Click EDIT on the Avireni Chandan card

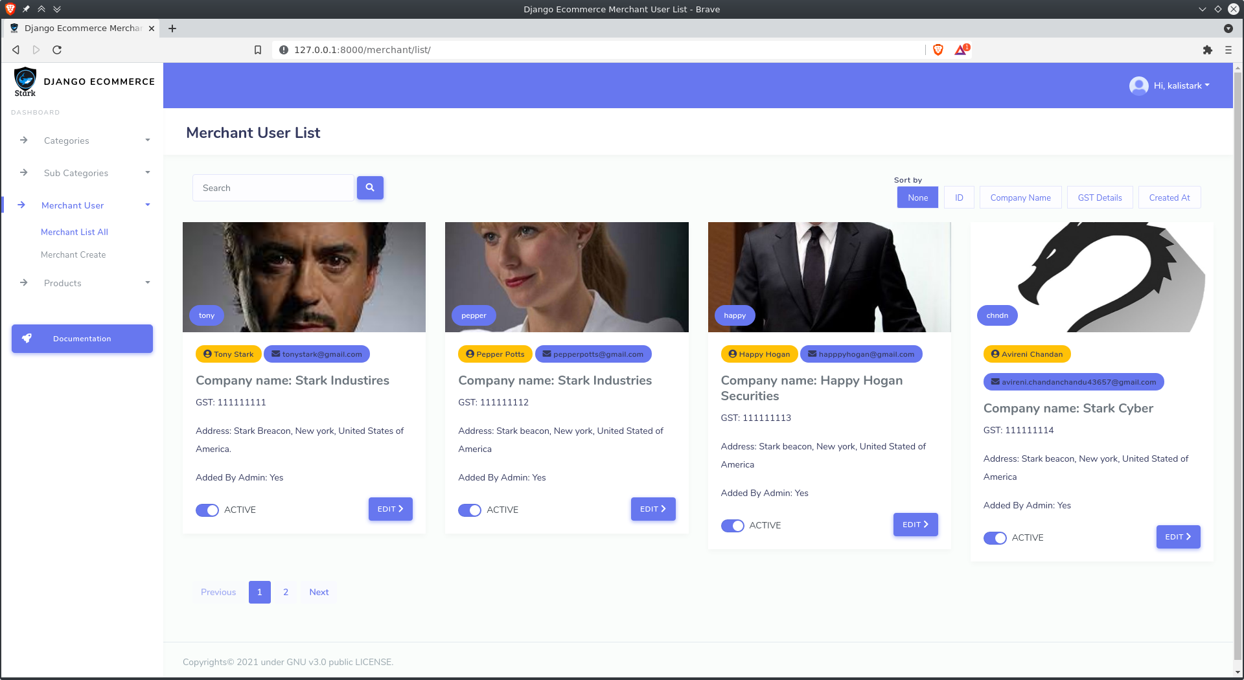1177,536
